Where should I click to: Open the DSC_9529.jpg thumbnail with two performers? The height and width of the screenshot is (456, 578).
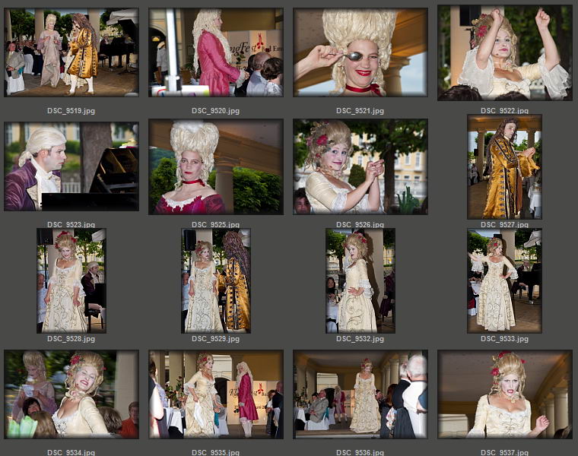pos(216,281)
